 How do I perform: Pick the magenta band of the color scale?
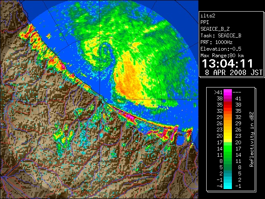click(x=228, y=92)
